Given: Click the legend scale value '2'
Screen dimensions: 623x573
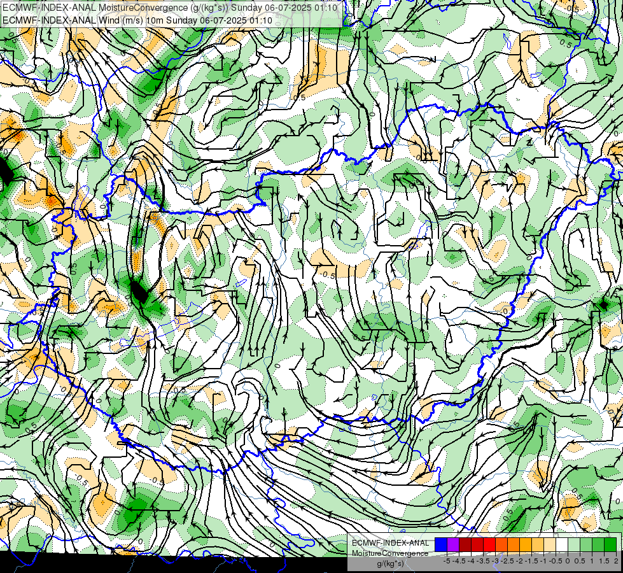Looking at the screenshot, I should tap(616, 561).
